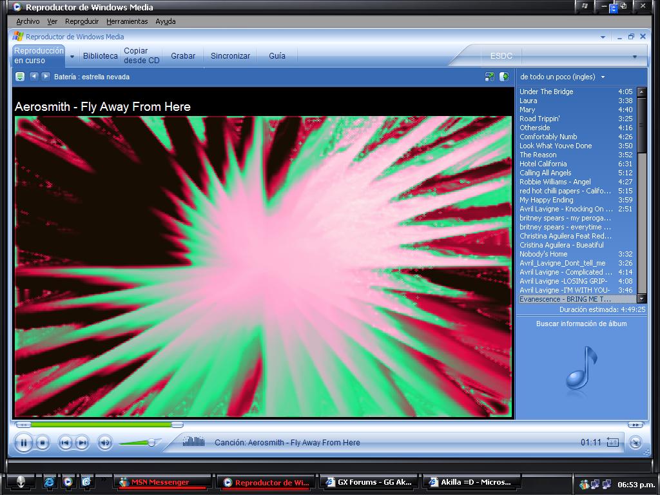Select the Reproducción en curso tab
This screenshot has height=495, width=660.
click(x=38, y=55)
